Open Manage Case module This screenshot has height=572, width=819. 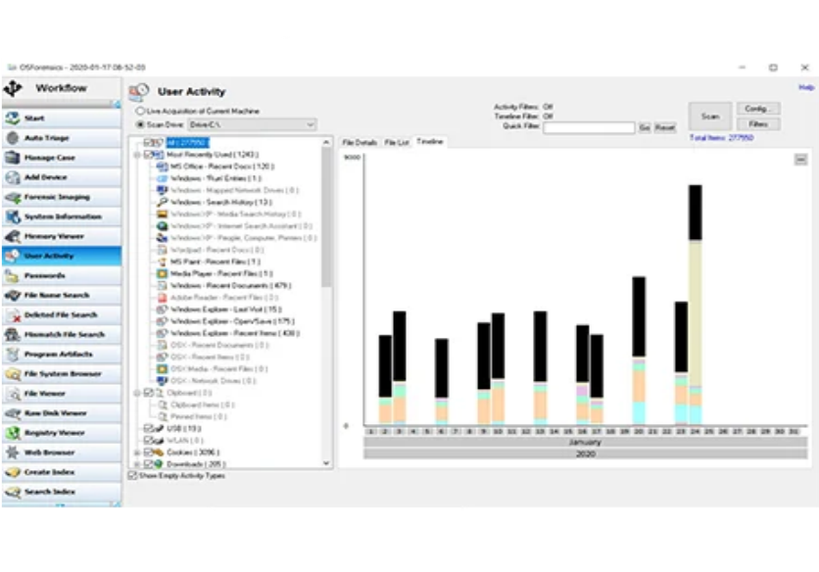tap(61, 158)
